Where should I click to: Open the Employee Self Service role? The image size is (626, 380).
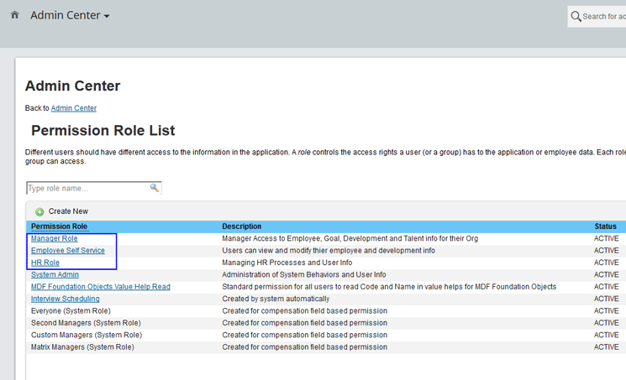[67, 251]
